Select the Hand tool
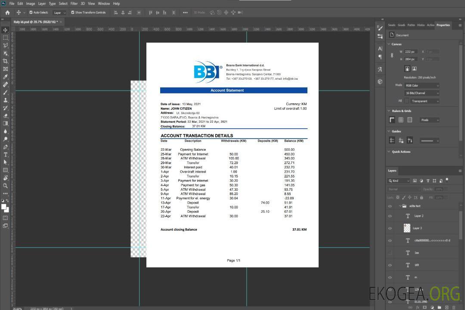The height and width of the screenshot is (310, 465). tap(5, 178)
